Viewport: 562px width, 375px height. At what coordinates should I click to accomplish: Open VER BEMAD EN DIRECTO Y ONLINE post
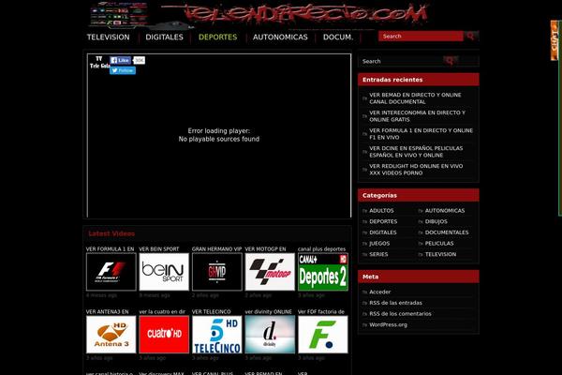pos(415,98)
